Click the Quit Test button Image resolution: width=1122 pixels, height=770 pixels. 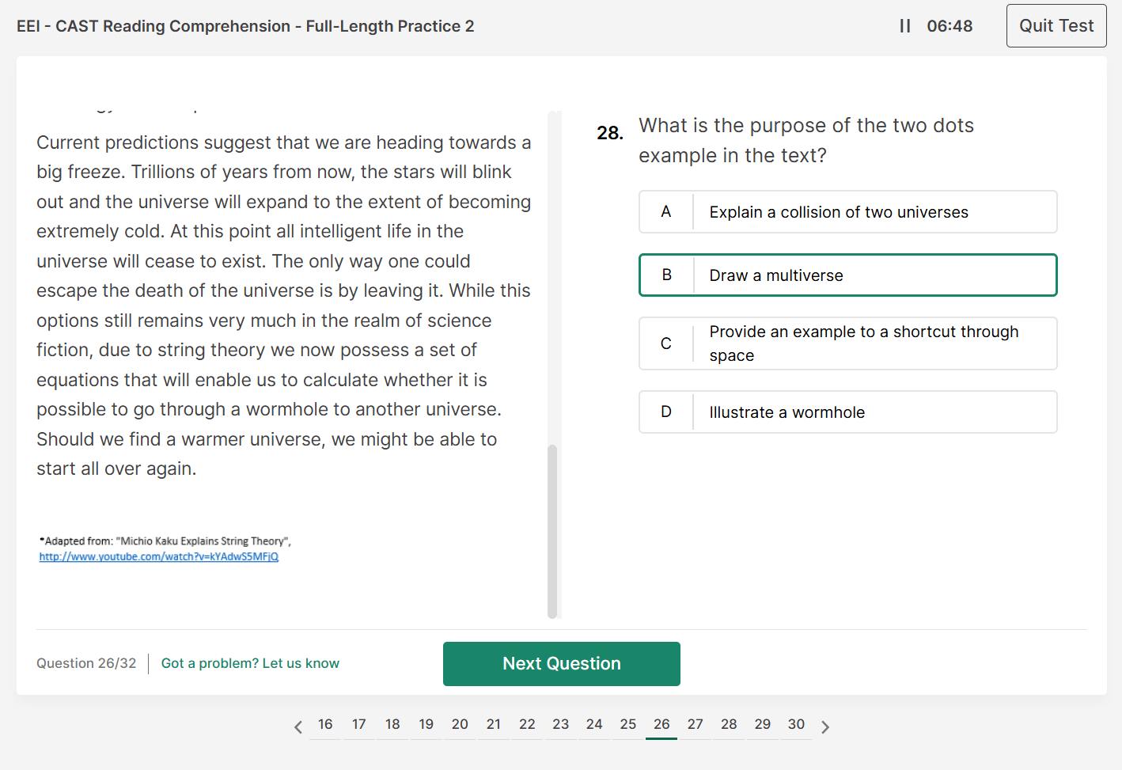[x=1056, y=25]
